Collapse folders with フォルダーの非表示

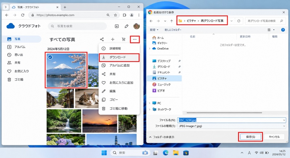pyautogui.click(x=162, y=137)
